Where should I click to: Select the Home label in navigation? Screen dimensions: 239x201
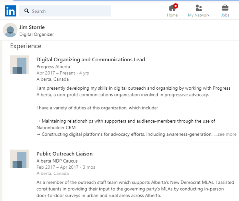pyautogui.click(x=172, y=15)
